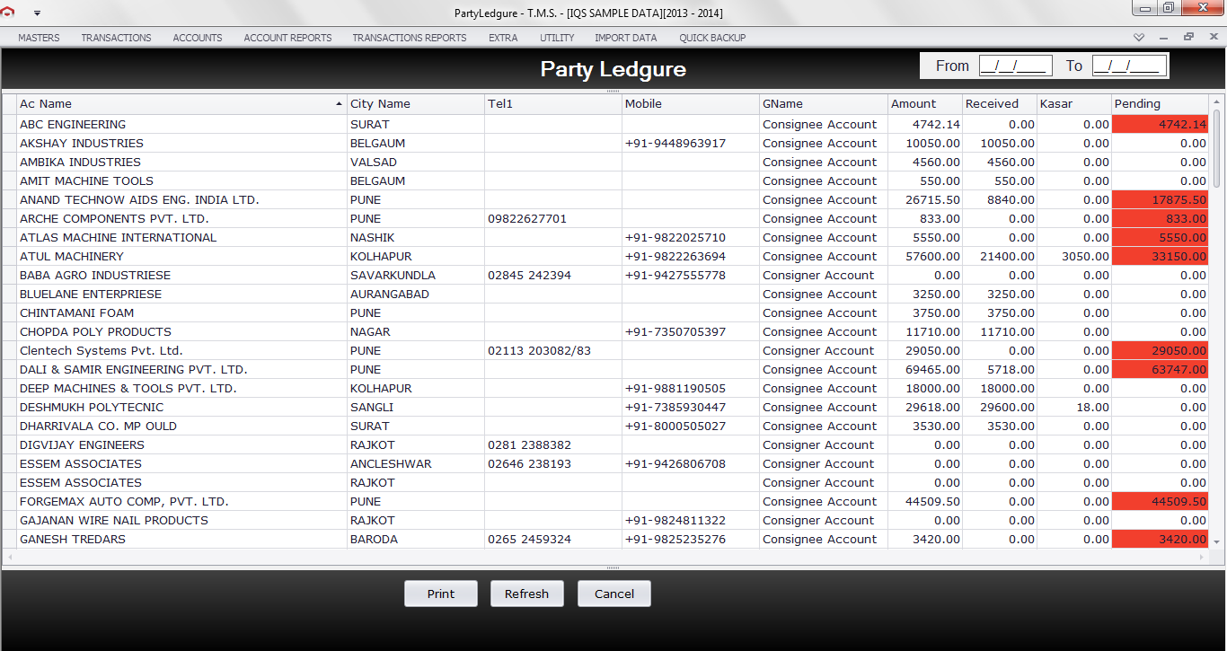Click the Print button

[441, 594]
